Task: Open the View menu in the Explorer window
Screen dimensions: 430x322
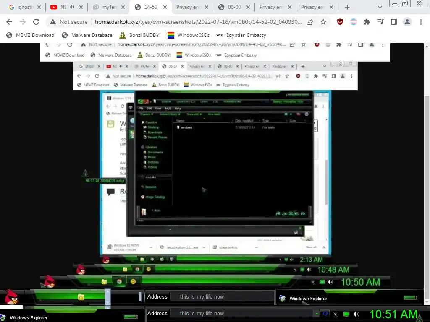Action: click(x=158, y=109)
